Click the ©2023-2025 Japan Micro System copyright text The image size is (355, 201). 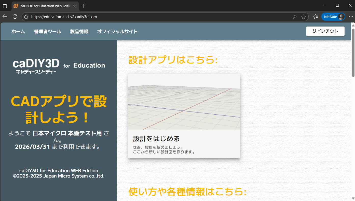(x=59, y=176)
